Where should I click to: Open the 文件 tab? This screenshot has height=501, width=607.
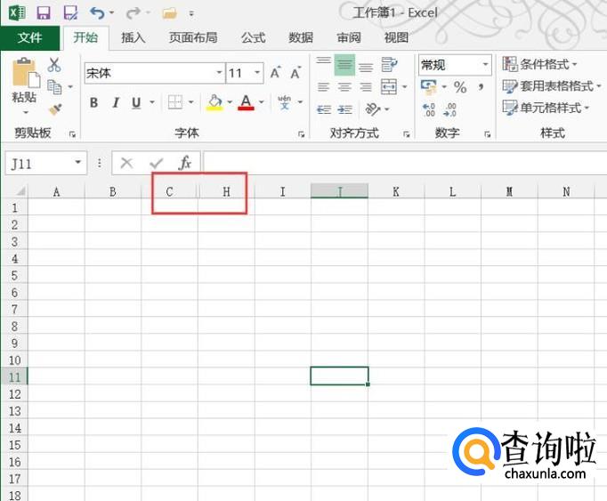click(x=29, y=38)
